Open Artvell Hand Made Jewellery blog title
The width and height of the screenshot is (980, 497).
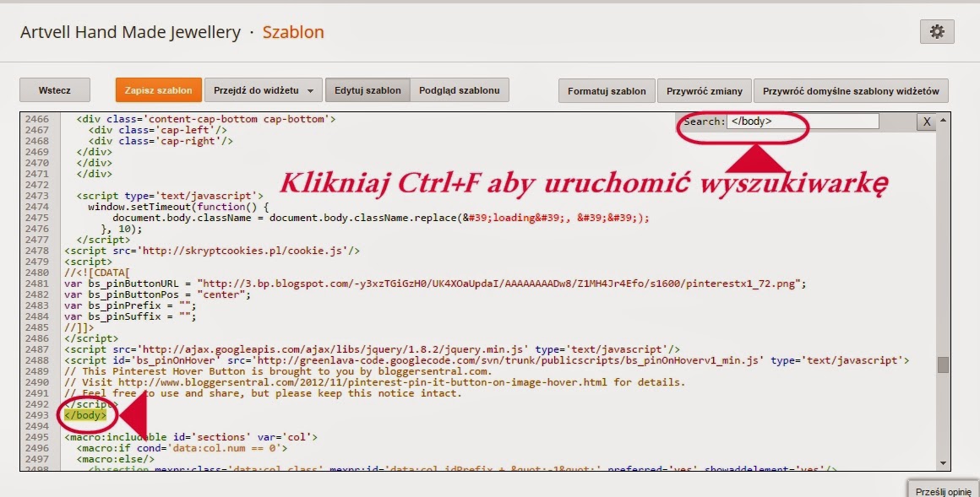click(130, 32)
